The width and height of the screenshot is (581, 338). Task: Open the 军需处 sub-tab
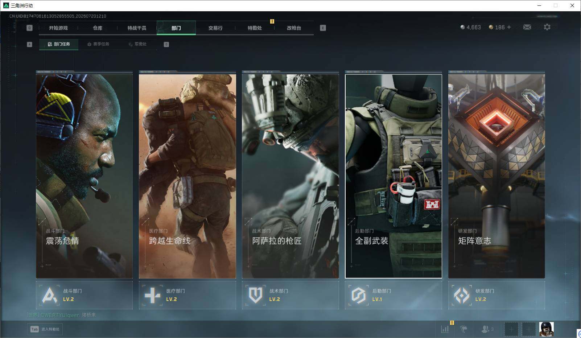coord(137,44)
